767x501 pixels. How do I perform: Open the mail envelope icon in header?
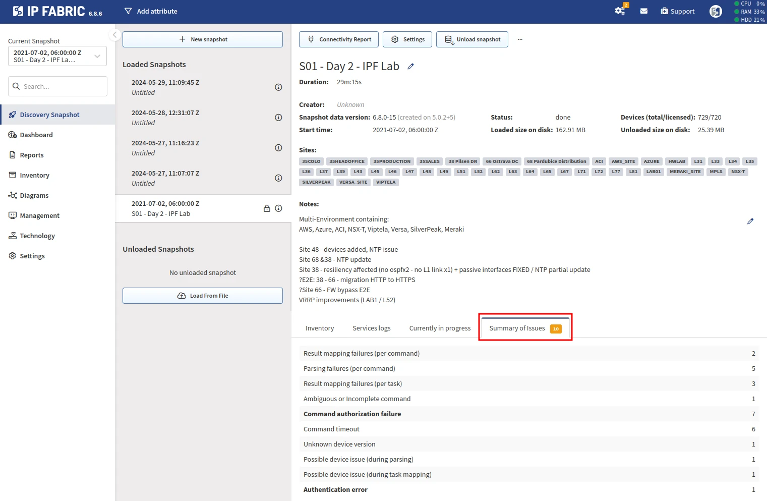644,11
